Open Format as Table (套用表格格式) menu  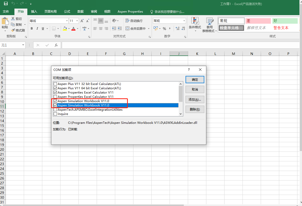pos(209,25)
